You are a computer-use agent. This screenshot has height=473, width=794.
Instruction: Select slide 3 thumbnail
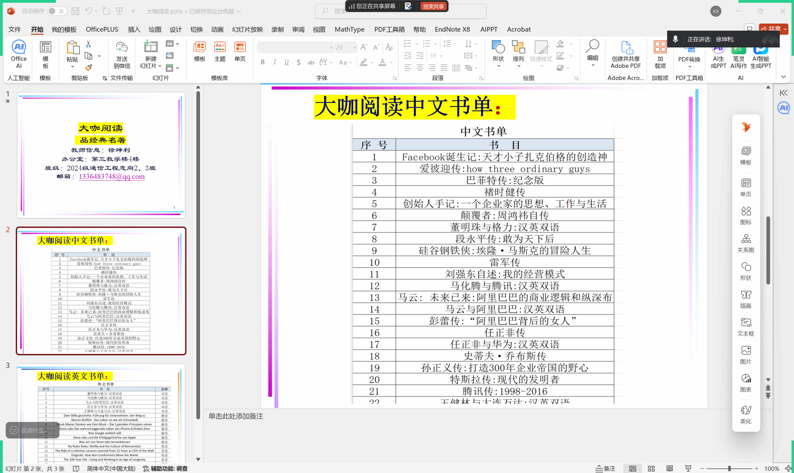pos(101,413)
